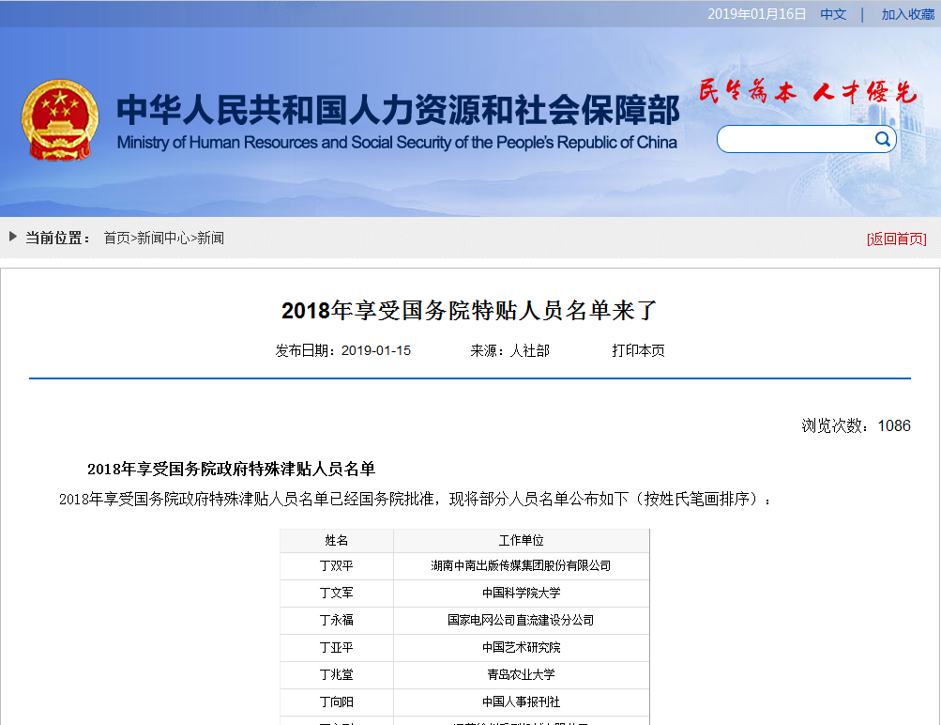941x725 pixels.
Task: Click the magnifier search icon
Action: click(x=883, y=139)
